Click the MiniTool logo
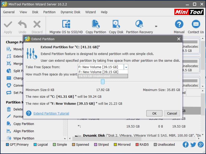The image size is (206, 154). pos(189,12)
